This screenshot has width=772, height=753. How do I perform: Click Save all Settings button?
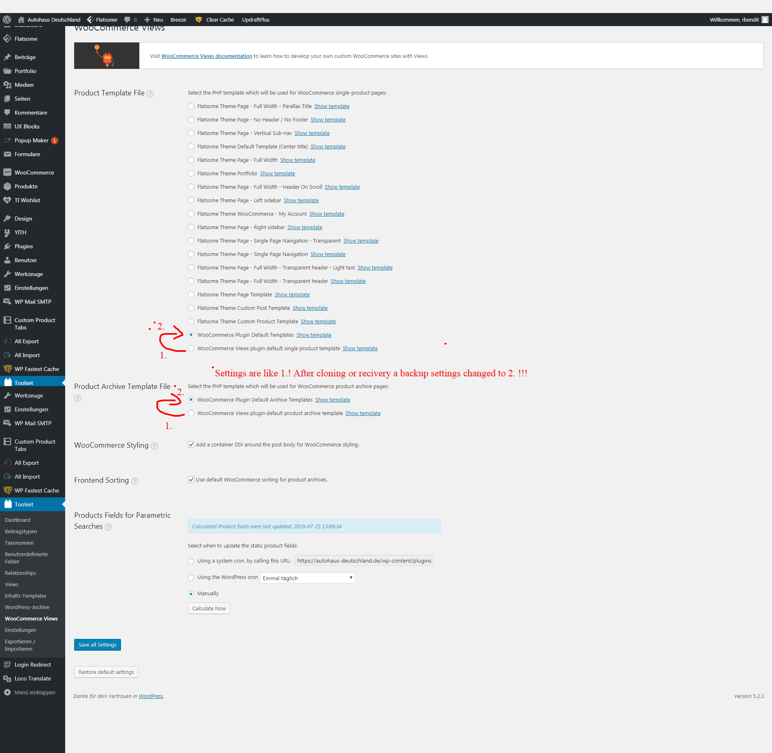point(97,645)
